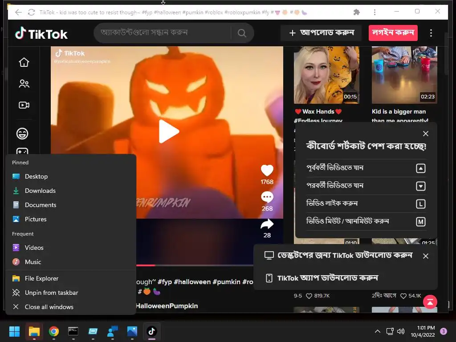Click the up arrow key shortcut icon

click(420, 168)
